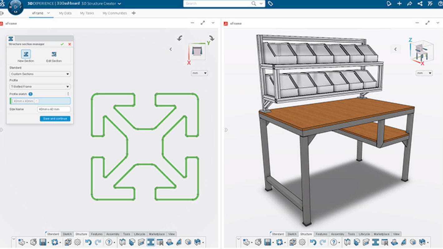Open the mm units dropdown in the right viewport

(423, 73)
